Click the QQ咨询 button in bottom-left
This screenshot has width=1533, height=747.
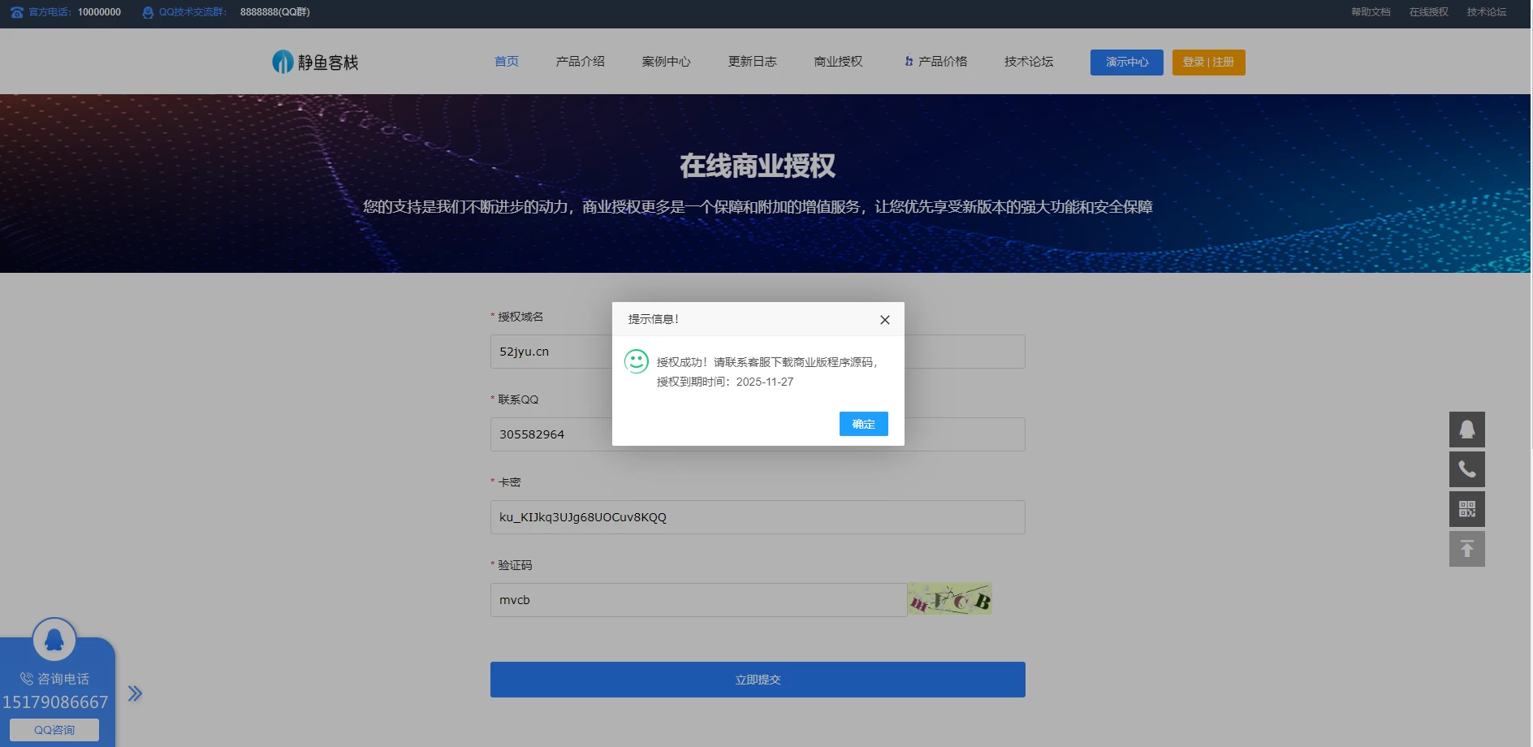[54, 730]
